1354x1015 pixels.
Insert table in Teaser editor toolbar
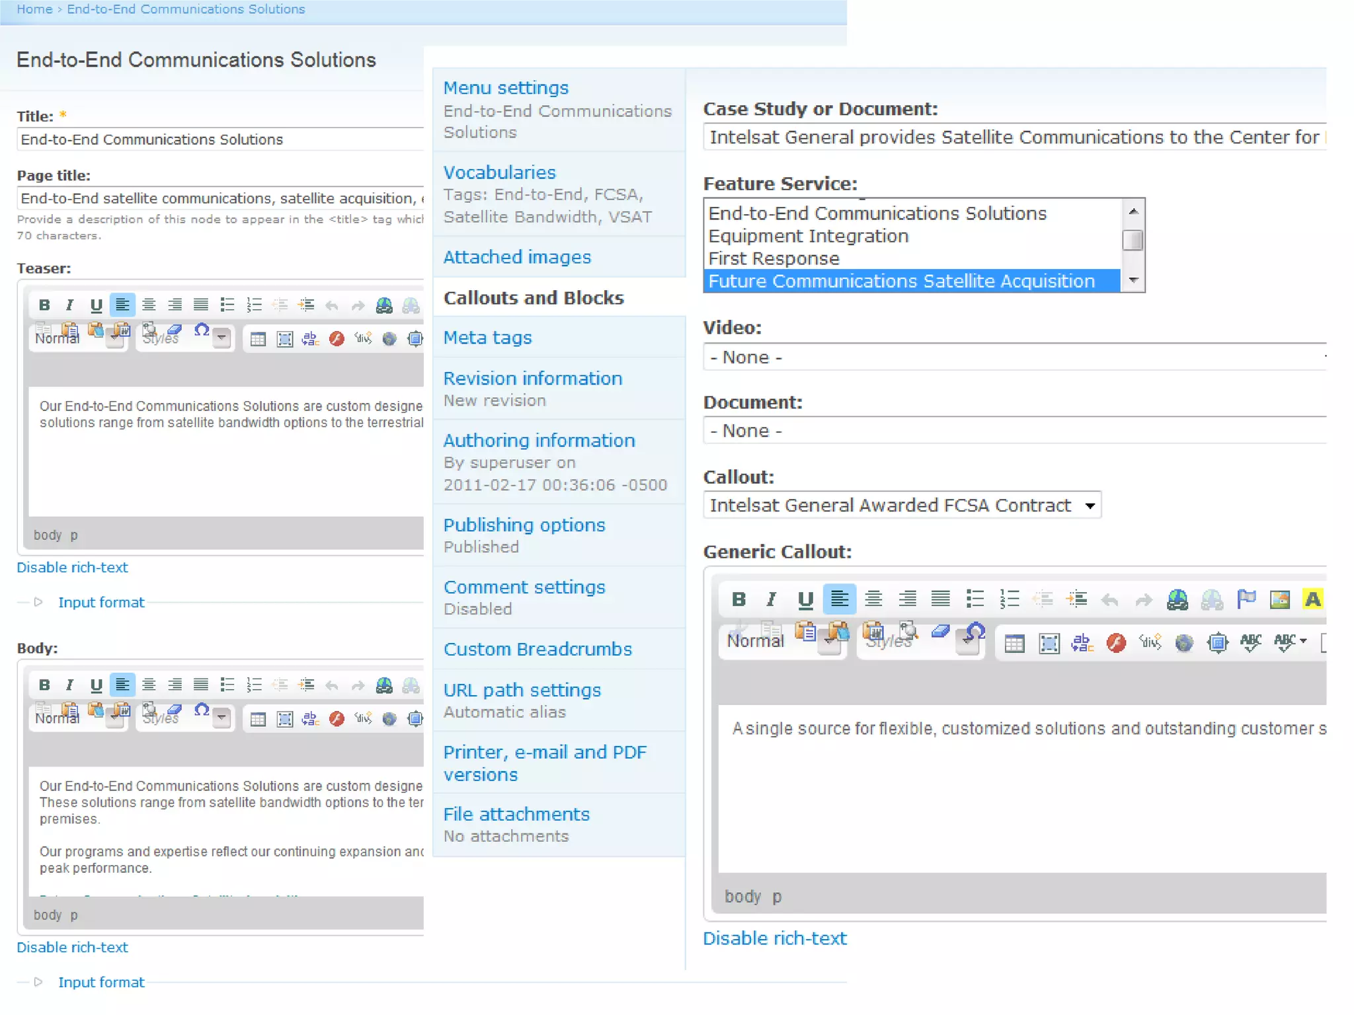click(258, 339)
